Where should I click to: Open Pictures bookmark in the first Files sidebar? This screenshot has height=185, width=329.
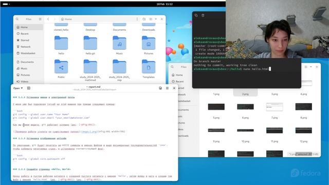(x=29, y=75)
